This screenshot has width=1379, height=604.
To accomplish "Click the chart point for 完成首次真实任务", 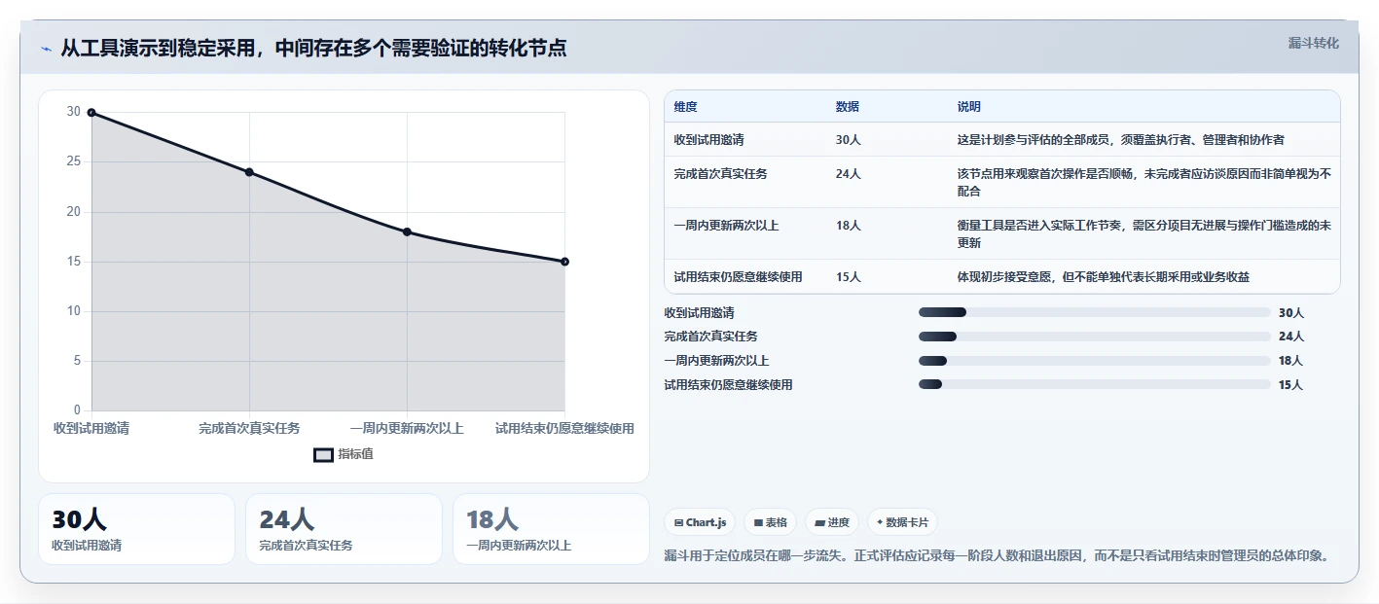I will 249,172.
